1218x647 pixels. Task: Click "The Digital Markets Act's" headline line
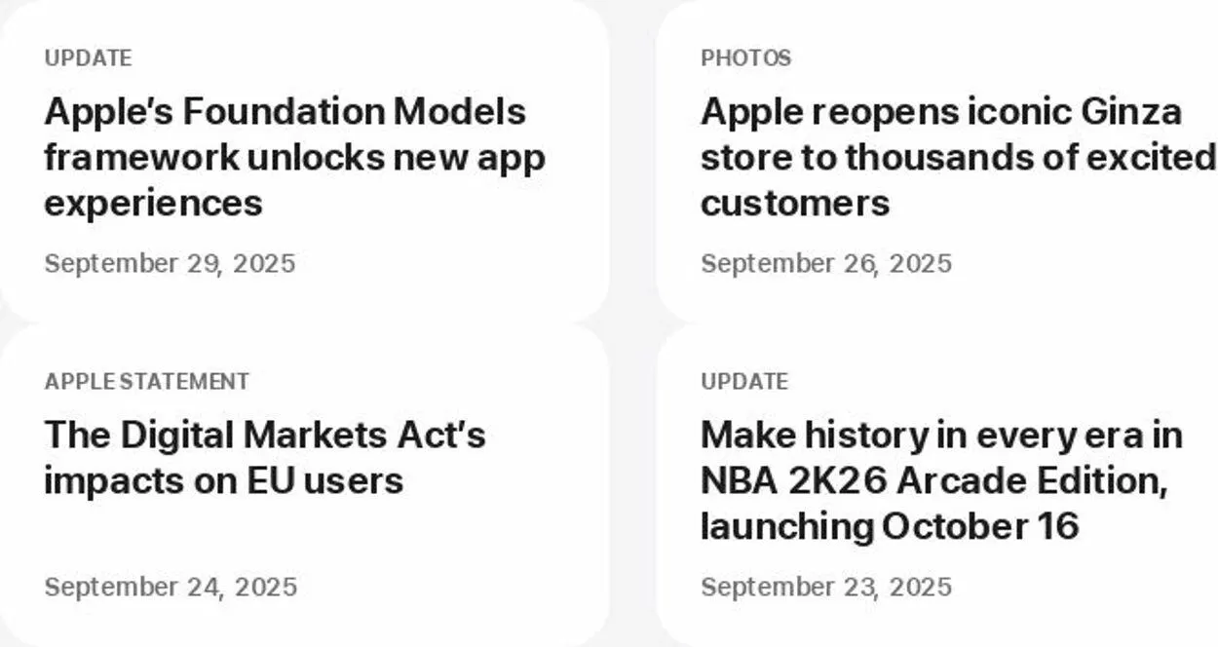pos(264,436)
